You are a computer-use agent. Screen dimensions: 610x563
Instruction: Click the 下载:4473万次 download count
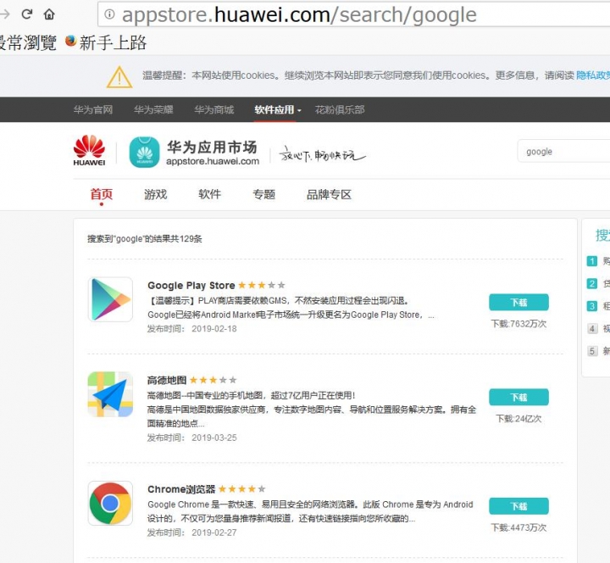[518, 527]
